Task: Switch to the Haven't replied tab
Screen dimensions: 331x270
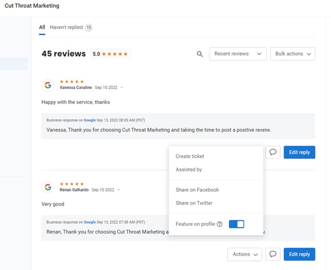Action: [x=66, y=28]
